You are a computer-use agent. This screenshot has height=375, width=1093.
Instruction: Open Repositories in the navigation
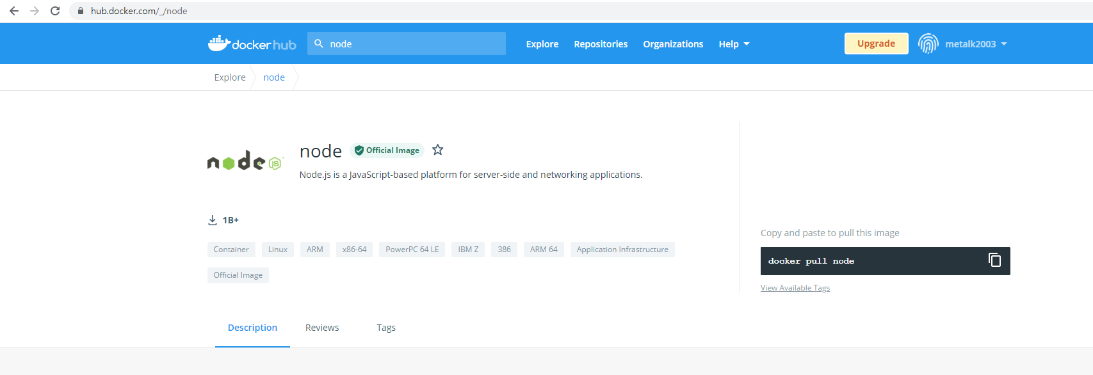point(601,44)
